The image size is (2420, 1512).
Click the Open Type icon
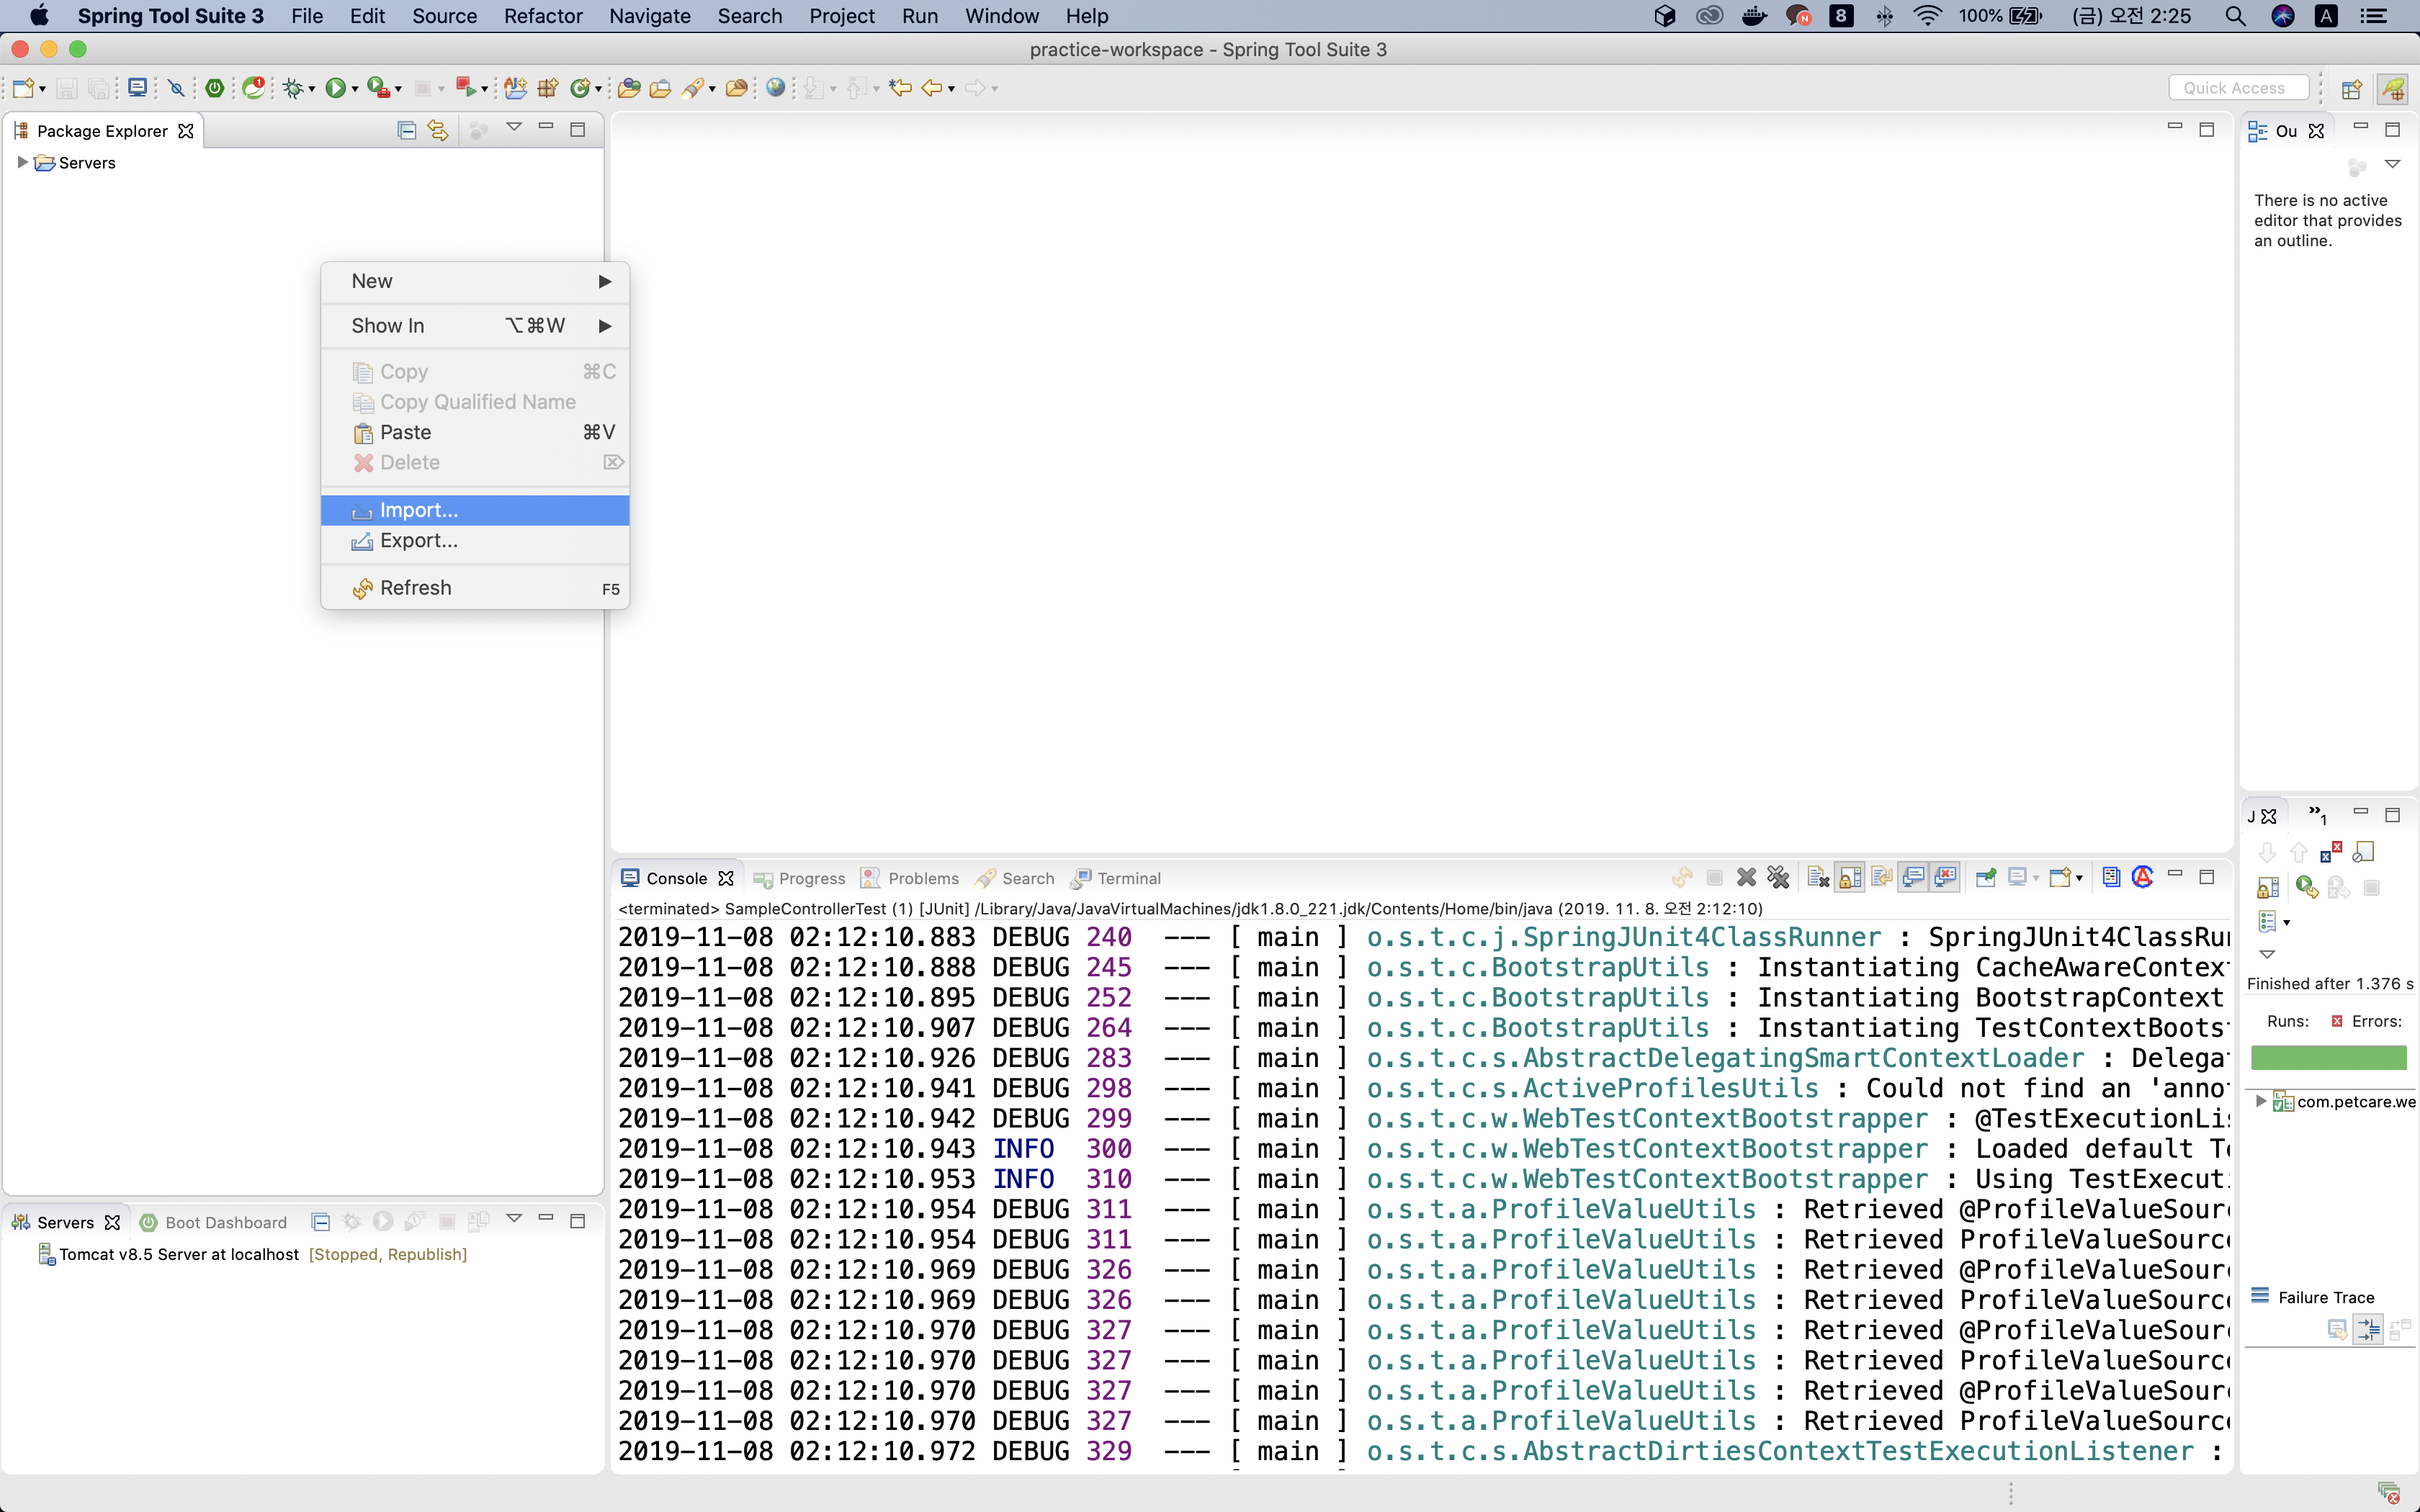[x=629, y=88]
